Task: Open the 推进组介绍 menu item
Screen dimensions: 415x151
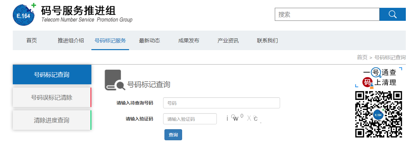Action: [71, 41]
